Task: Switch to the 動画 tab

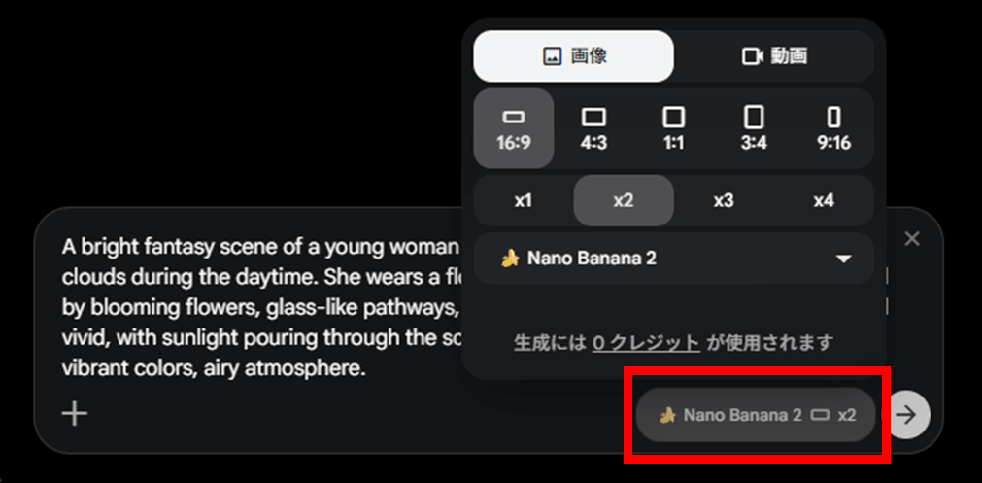Action: coord(774,56)
